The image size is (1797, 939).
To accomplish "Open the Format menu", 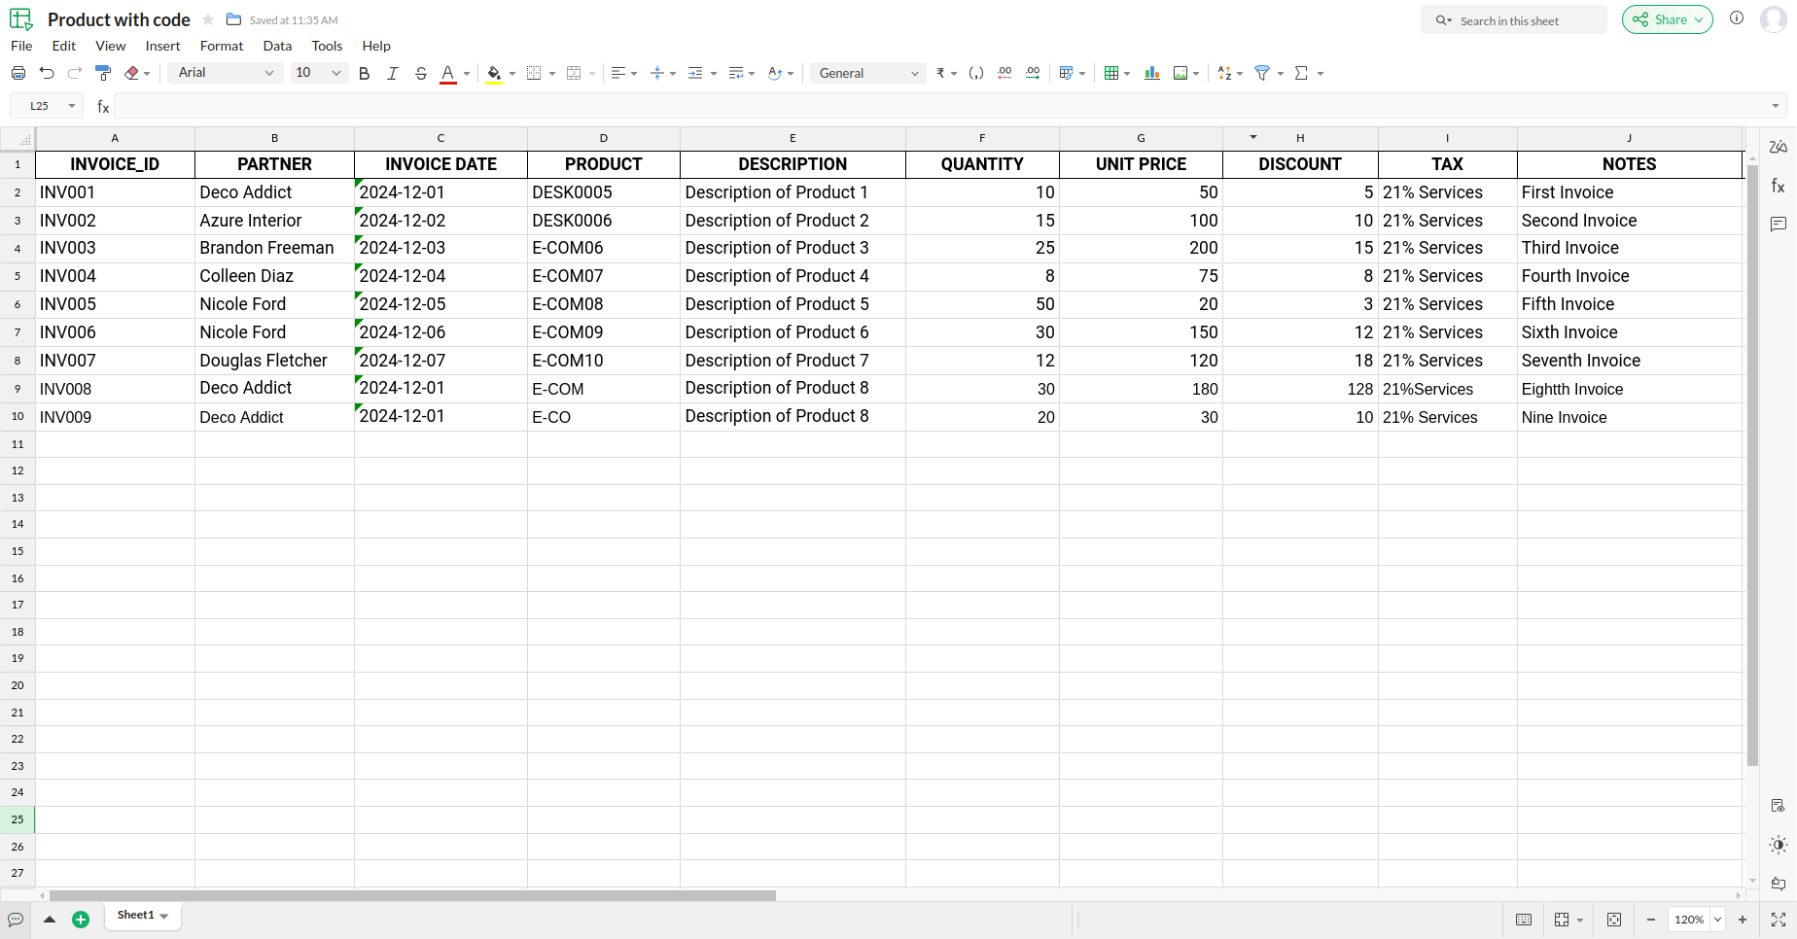I will coord(221,46).
